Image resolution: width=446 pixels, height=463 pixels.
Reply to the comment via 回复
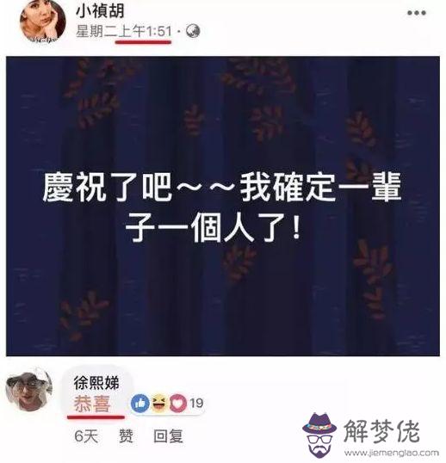click(x=169, y=436)
